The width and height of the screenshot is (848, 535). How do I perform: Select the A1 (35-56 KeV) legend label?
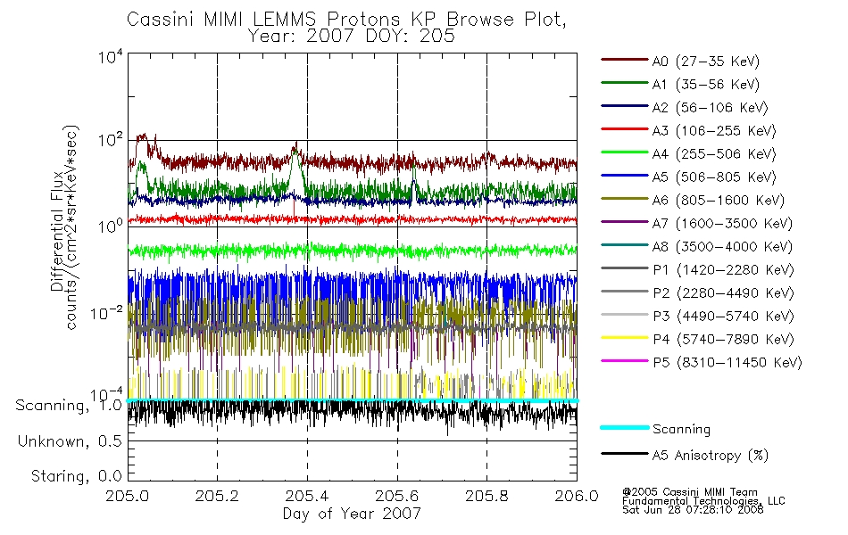point(706,85)
